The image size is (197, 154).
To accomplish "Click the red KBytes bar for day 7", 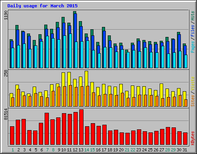I will point(47,129).
